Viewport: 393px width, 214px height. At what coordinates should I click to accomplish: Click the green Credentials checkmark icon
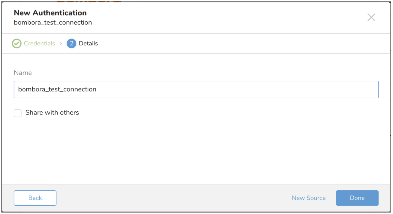click(x=16, y=44)
